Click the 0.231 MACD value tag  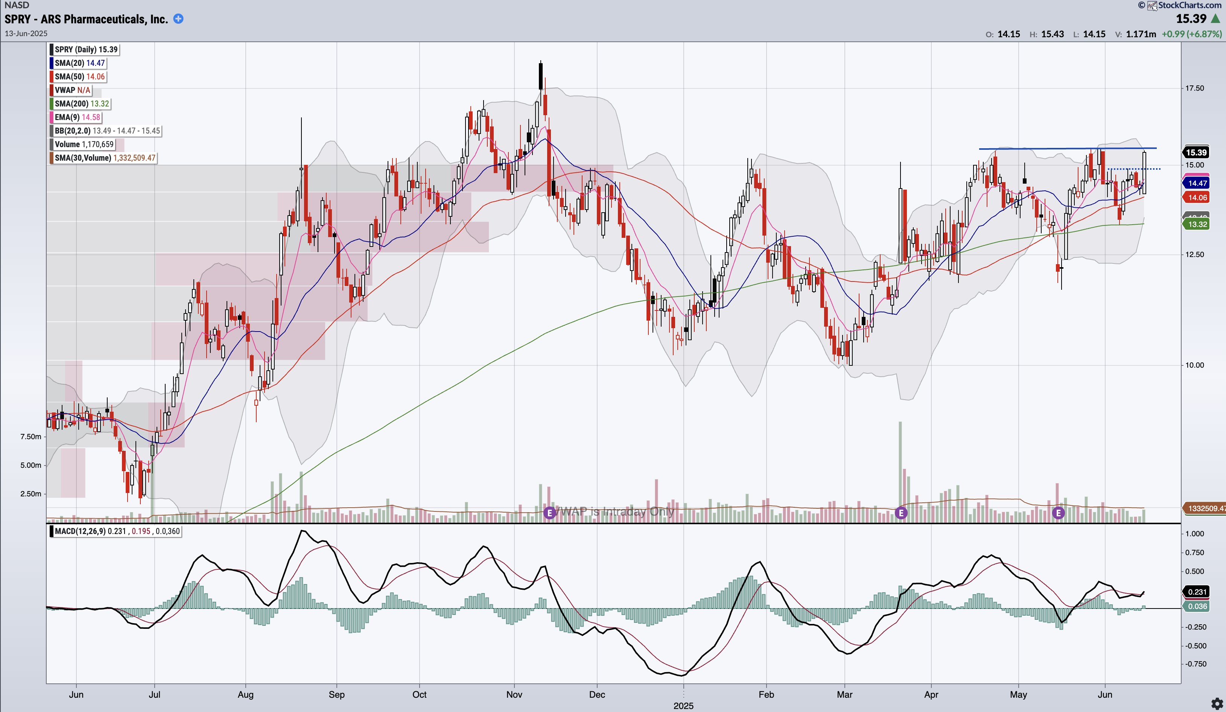coord(1196,592)
